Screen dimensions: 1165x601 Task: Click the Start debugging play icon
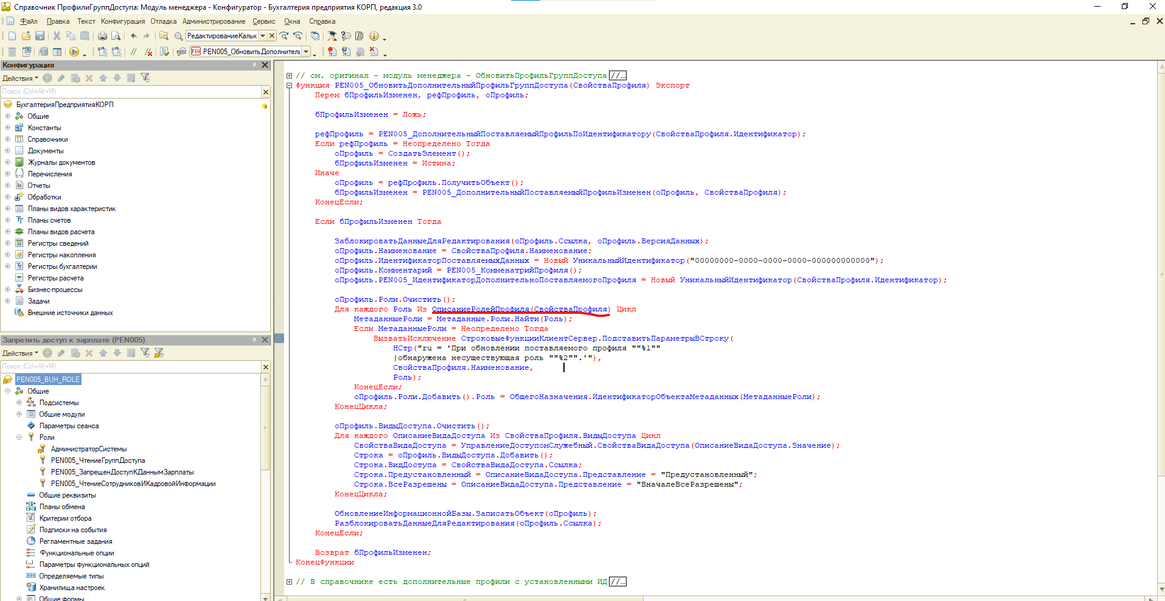click(74, 52)
